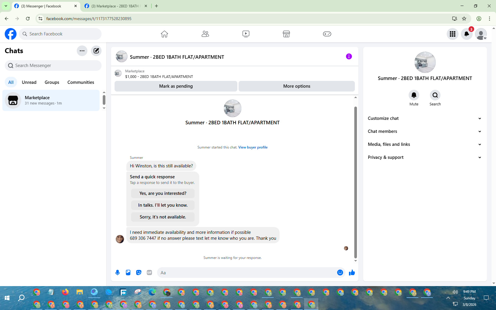Open the Marketplace storefront icon in top navigation
The height and width of the screenshot is (310, 496).
click(x=286, y=34)
